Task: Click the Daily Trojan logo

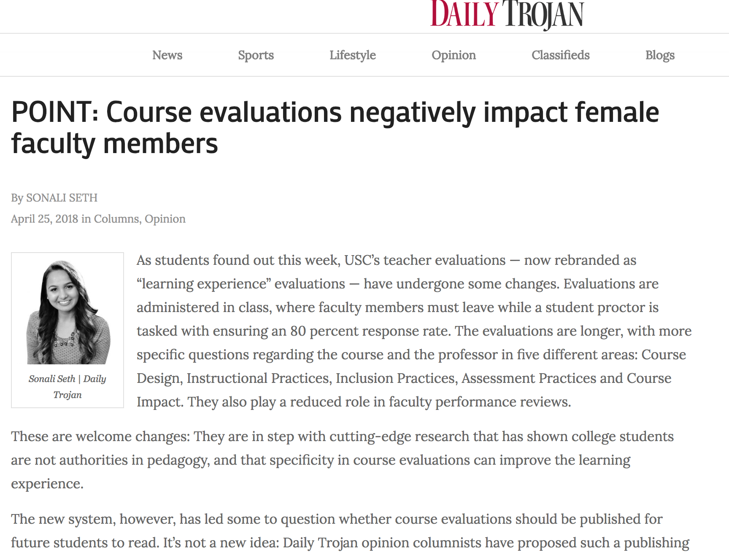Action: tap(507, 15)
